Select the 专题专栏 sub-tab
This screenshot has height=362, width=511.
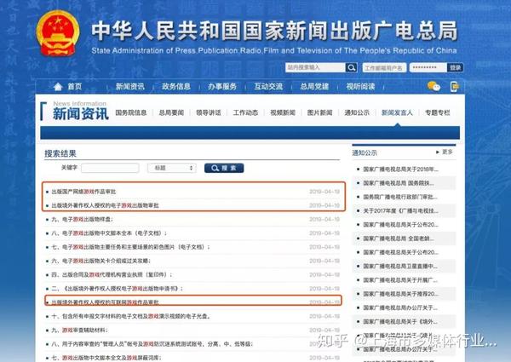(438, 112)
